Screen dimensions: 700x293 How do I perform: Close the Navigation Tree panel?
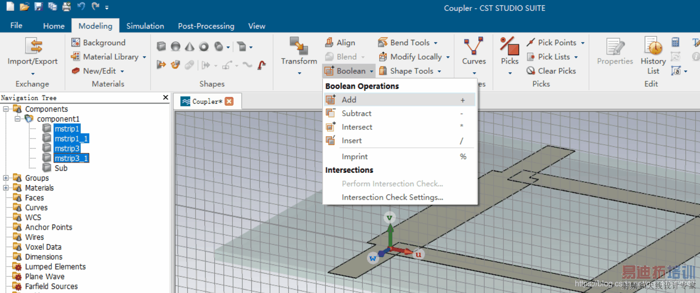tap(166, 98)
